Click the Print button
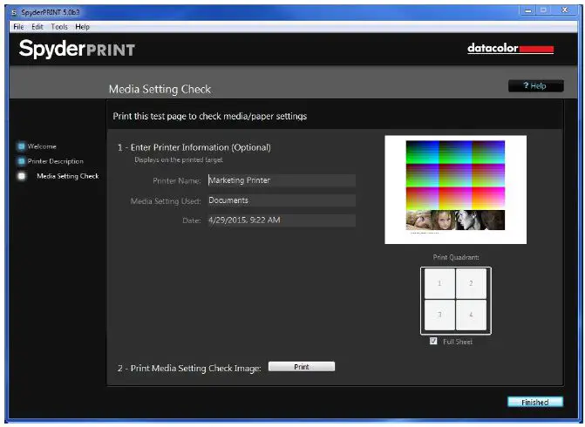 tap(302, 367)
